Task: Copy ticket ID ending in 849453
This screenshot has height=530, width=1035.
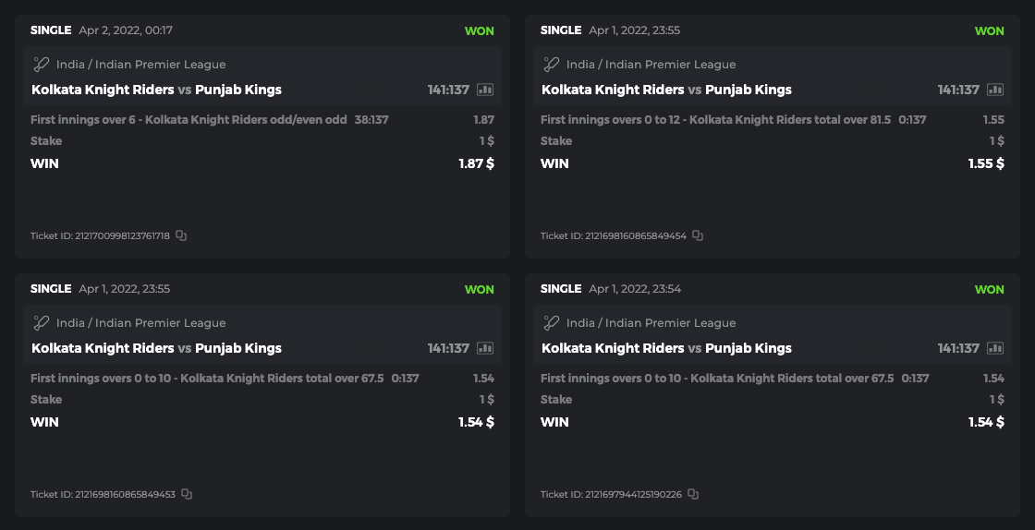Action: [x=187, y=494]
